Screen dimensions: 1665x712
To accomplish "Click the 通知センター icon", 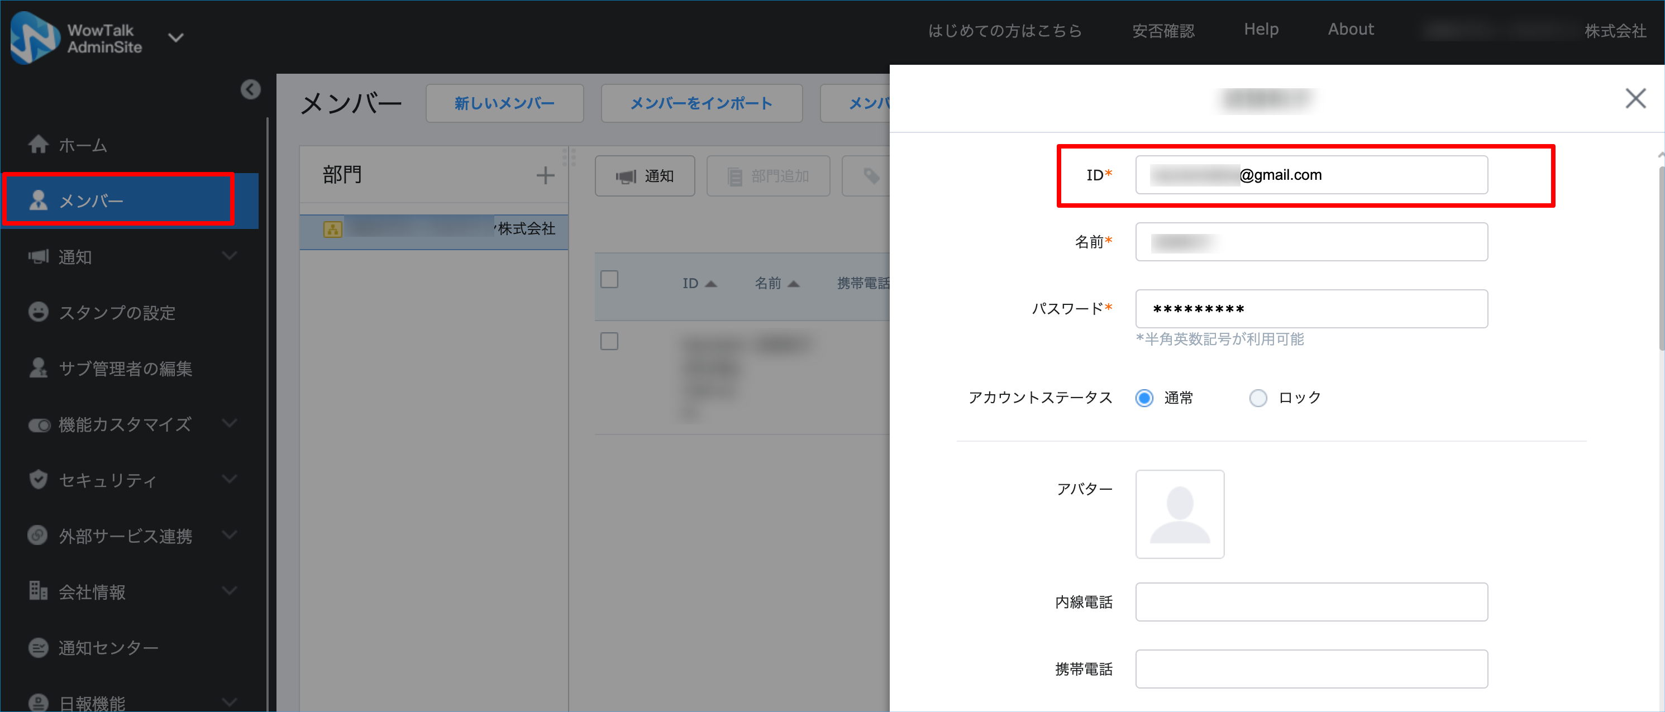I will click(x=39, y=647).
